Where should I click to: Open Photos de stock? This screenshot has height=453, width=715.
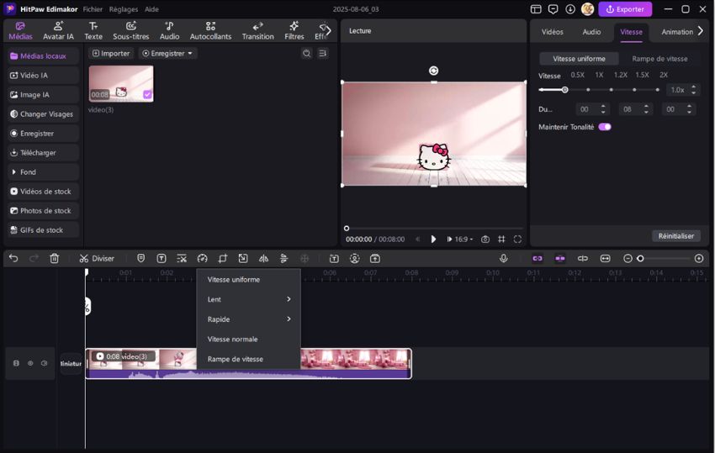pos(43,211)
